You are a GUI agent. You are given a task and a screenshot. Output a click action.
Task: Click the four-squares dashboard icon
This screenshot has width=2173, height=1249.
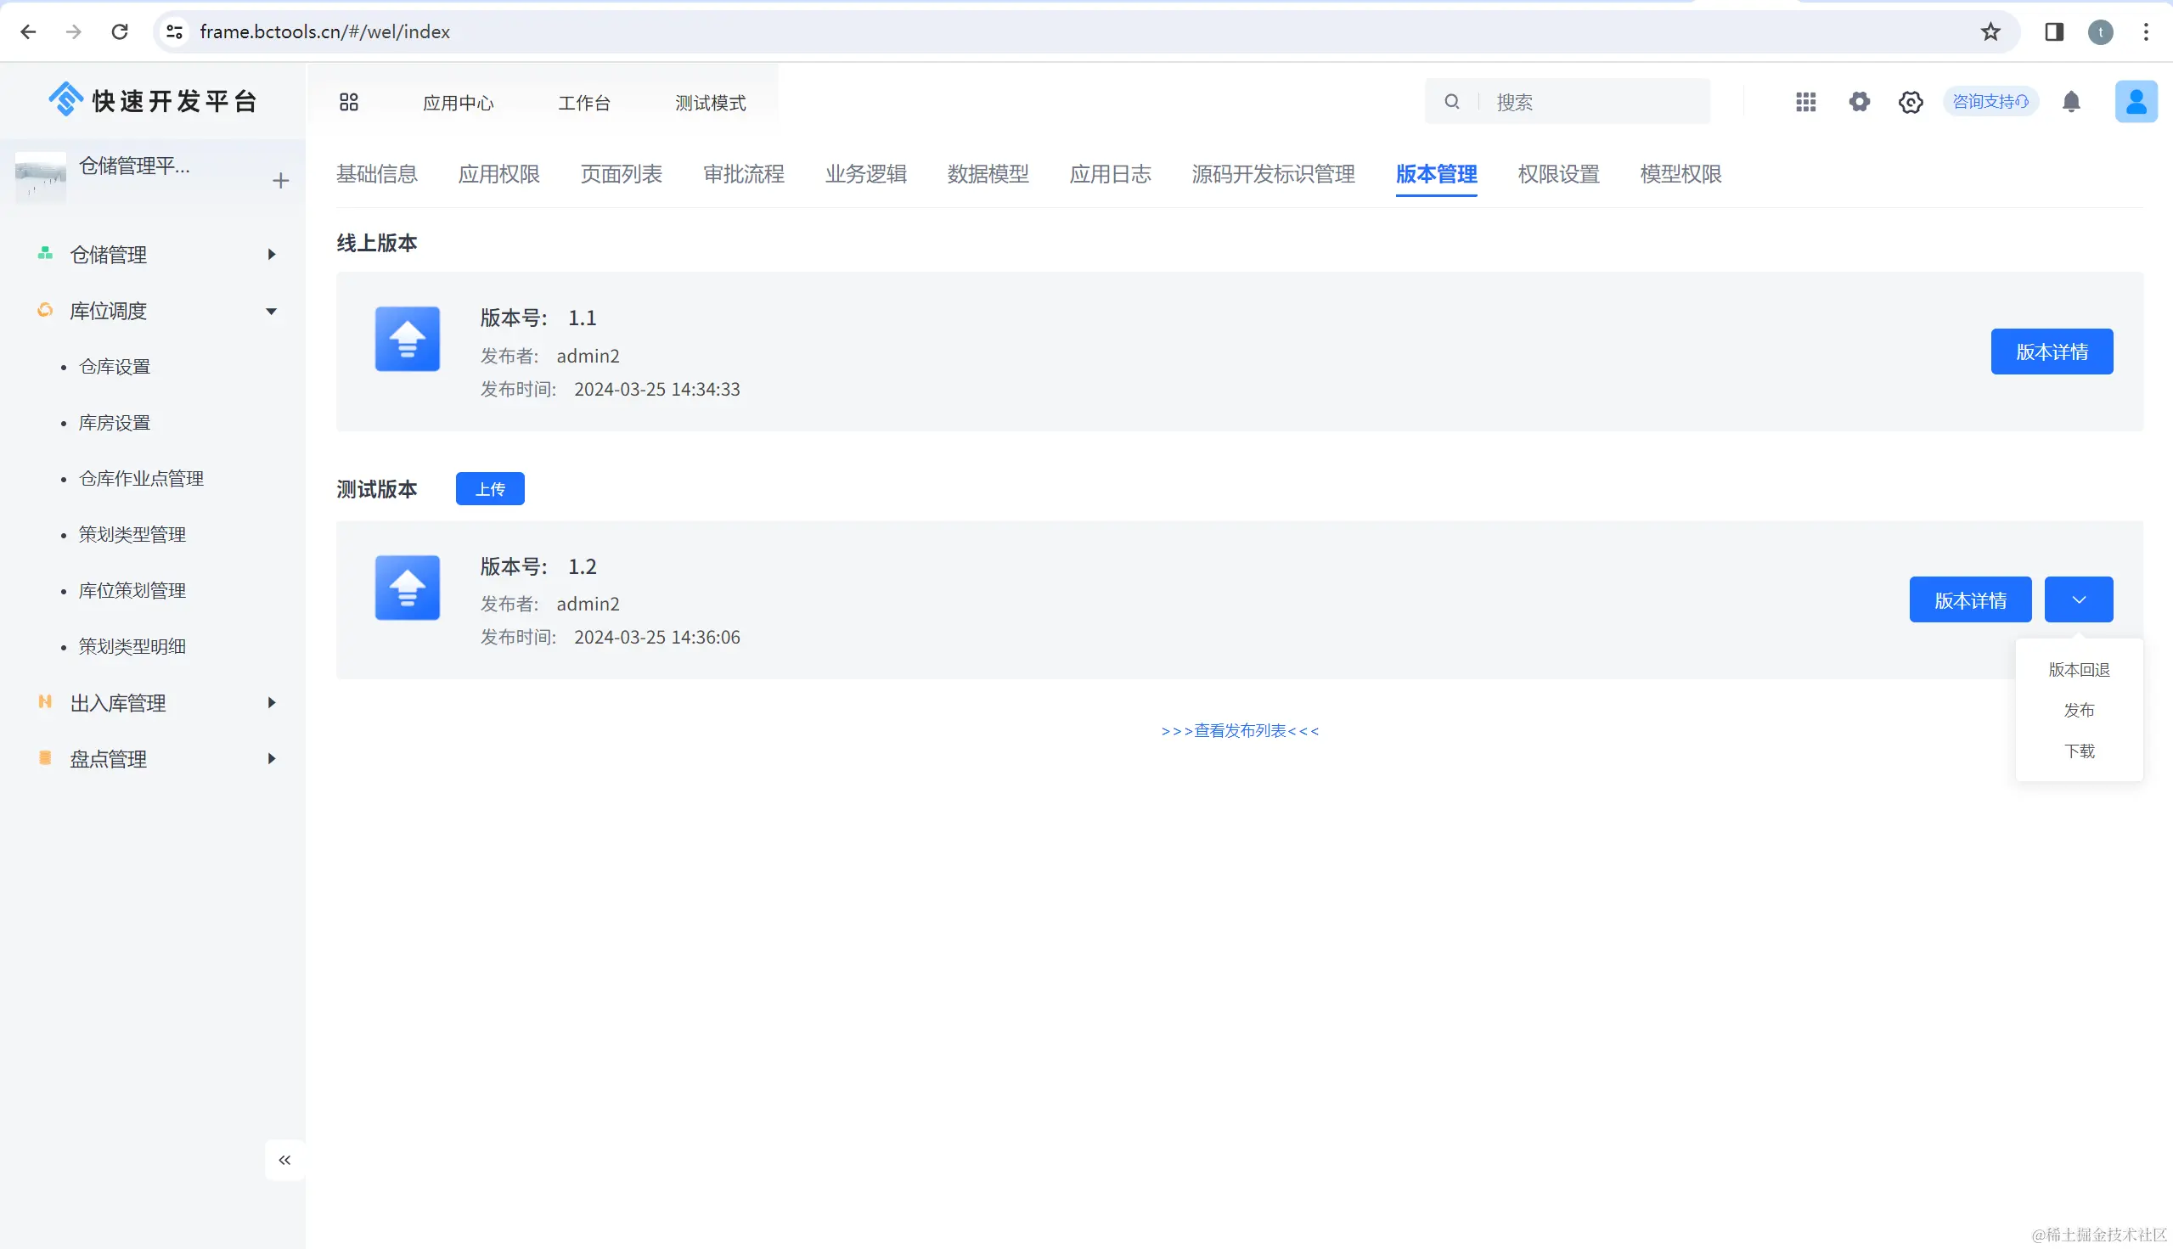[348, 102]
